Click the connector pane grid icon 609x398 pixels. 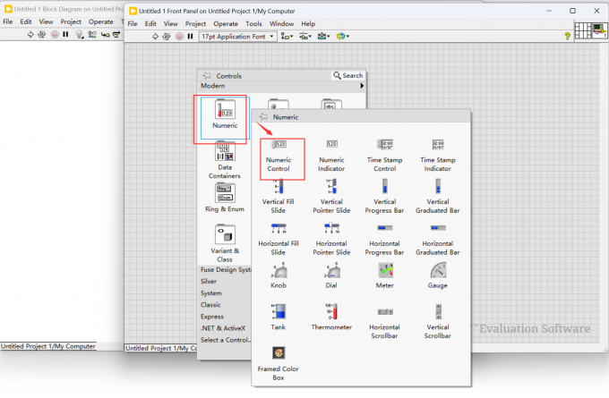click(x=583, y=30)
